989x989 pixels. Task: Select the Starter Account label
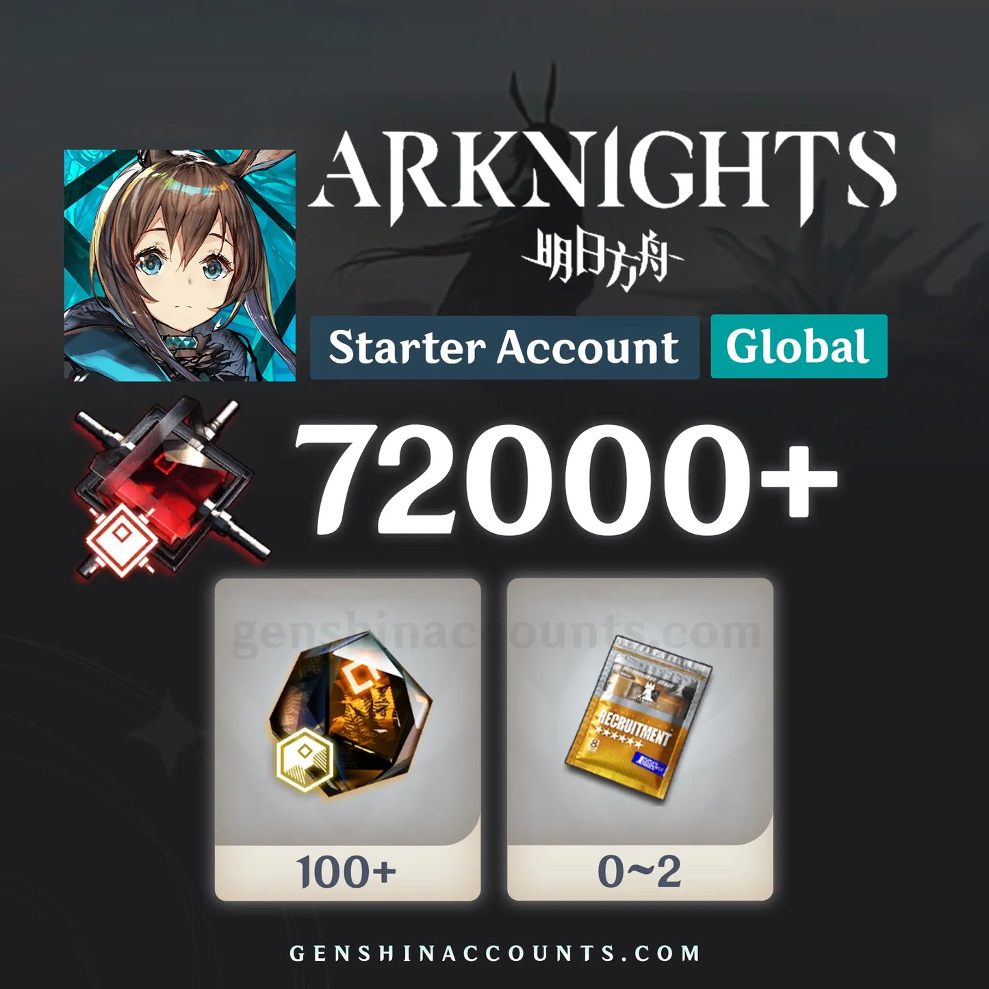504,348
